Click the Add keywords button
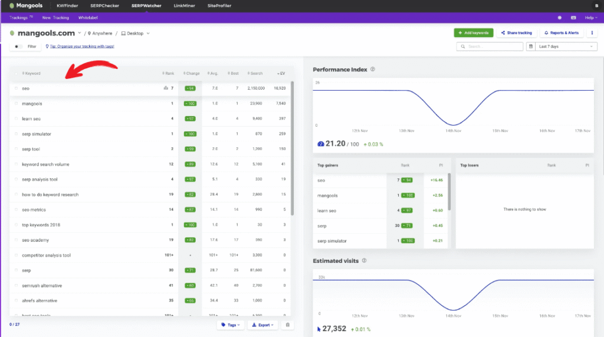 click(473, 33)
